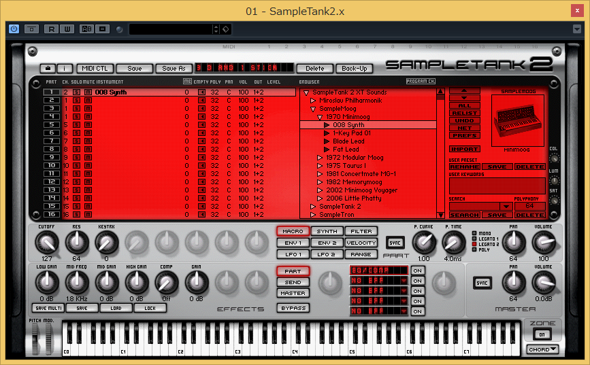Expand SampleTron folder
590x365 pixels.
coord(312,215)
